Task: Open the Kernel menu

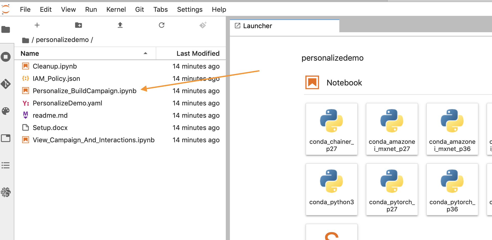Action: (116, 9)
